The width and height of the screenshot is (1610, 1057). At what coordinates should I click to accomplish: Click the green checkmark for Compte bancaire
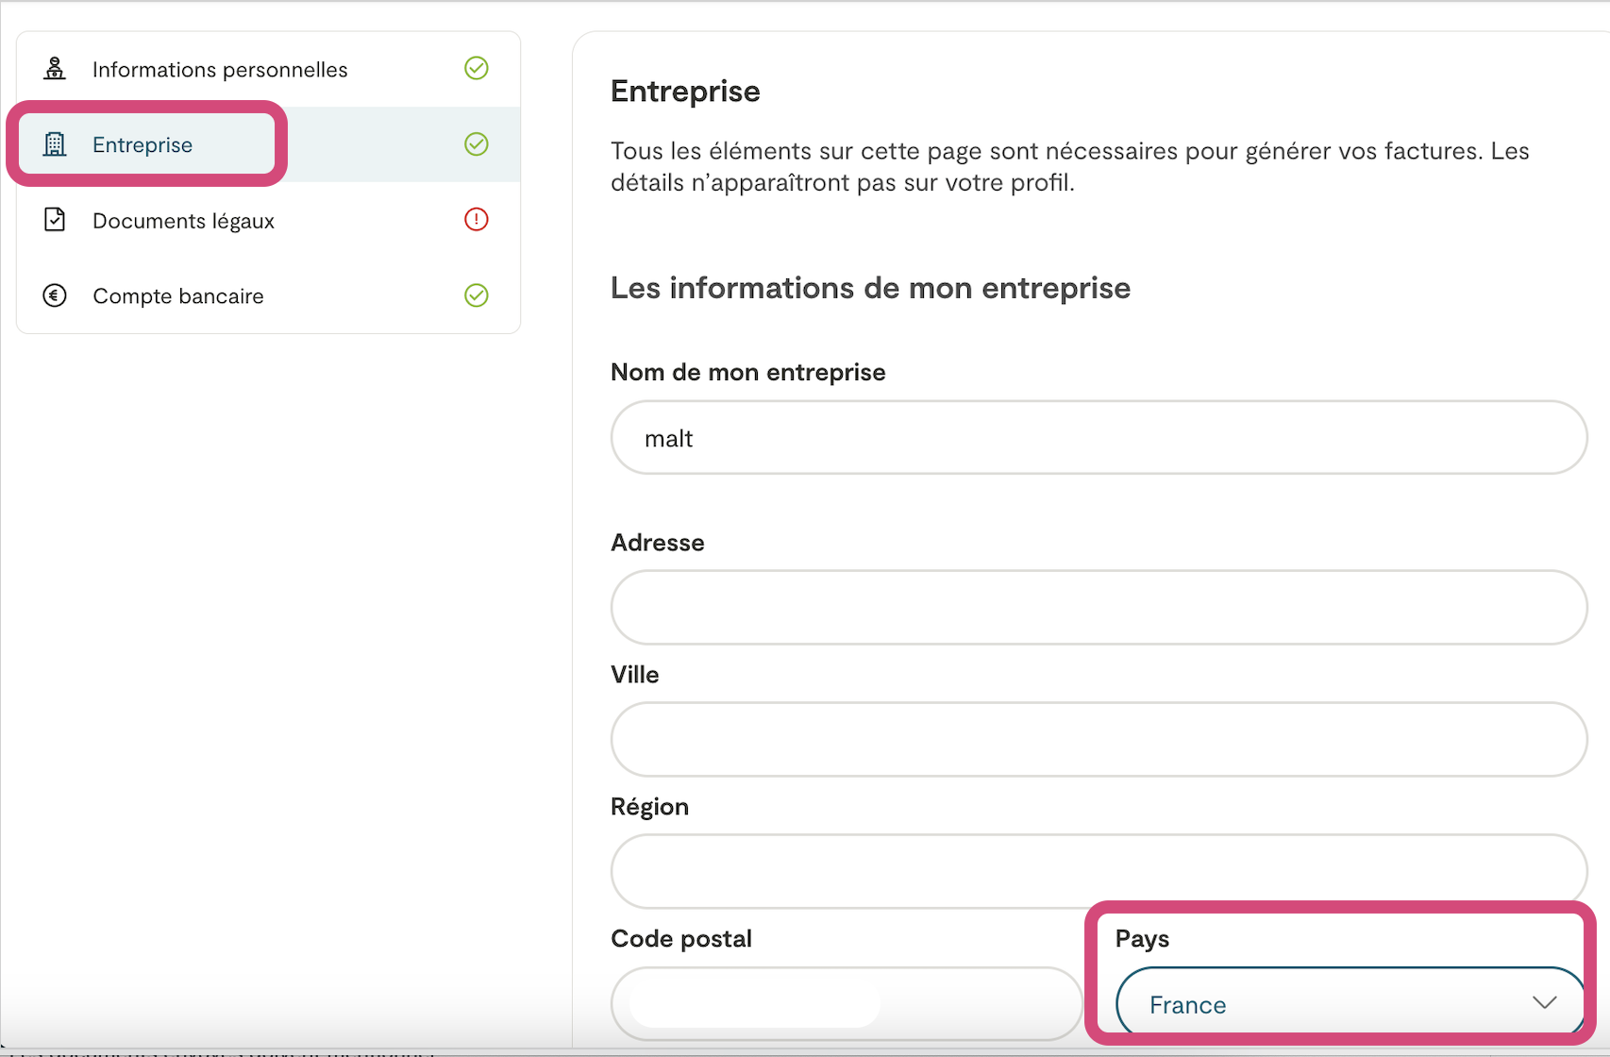(x=477, y=295)
